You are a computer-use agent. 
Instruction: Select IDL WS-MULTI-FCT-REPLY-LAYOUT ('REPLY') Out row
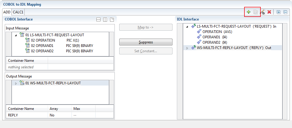point(233,48)
